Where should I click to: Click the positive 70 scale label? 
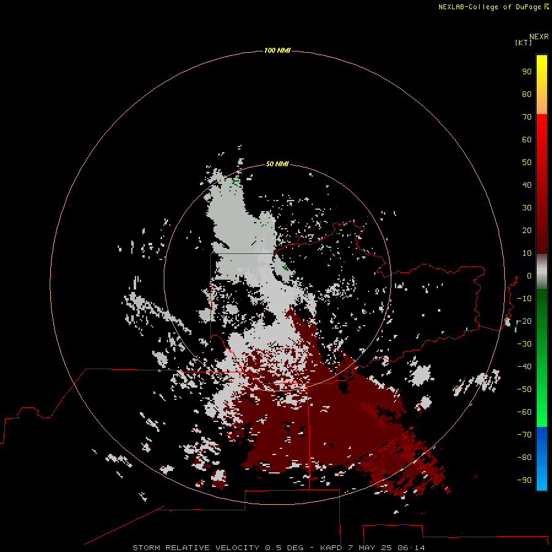pos(527,117)
